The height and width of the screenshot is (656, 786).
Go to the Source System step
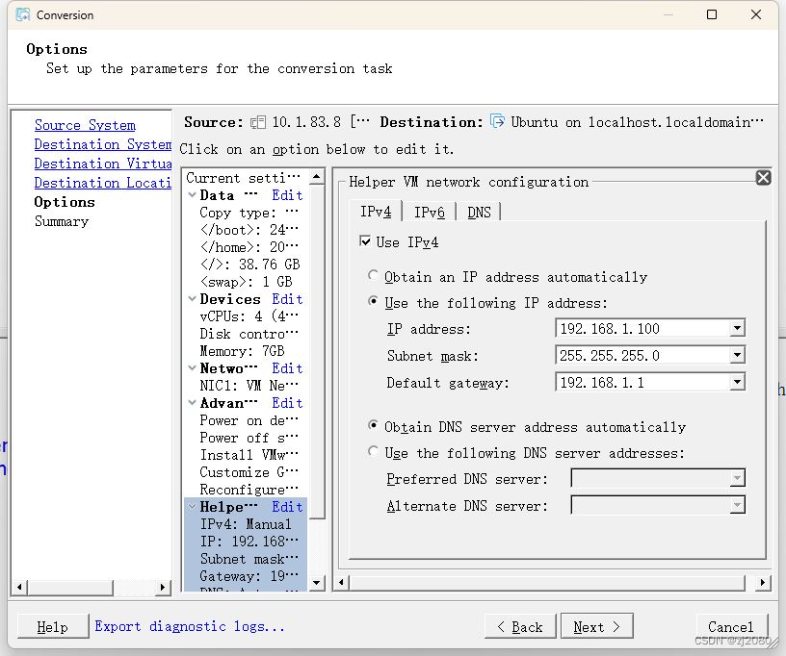coord(85,125)
